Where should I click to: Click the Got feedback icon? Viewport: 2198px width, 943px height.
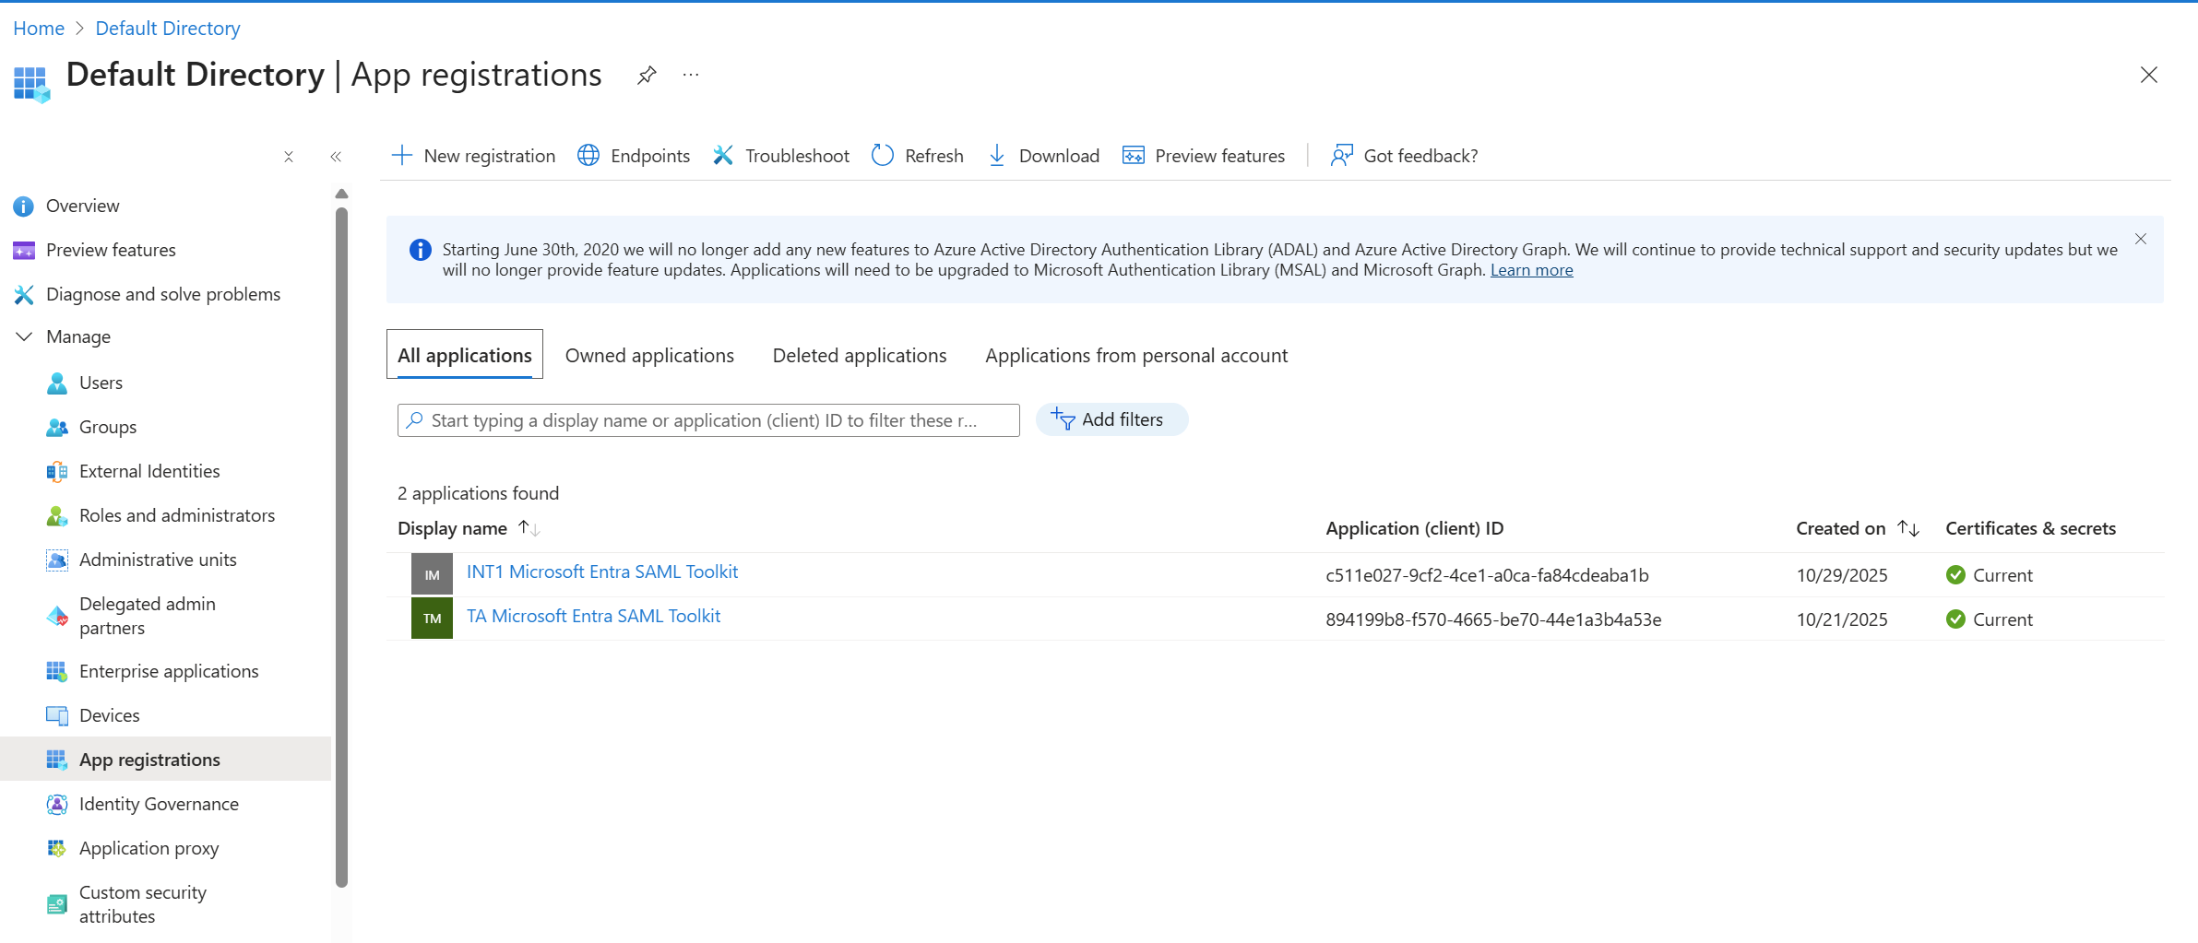1341,156
